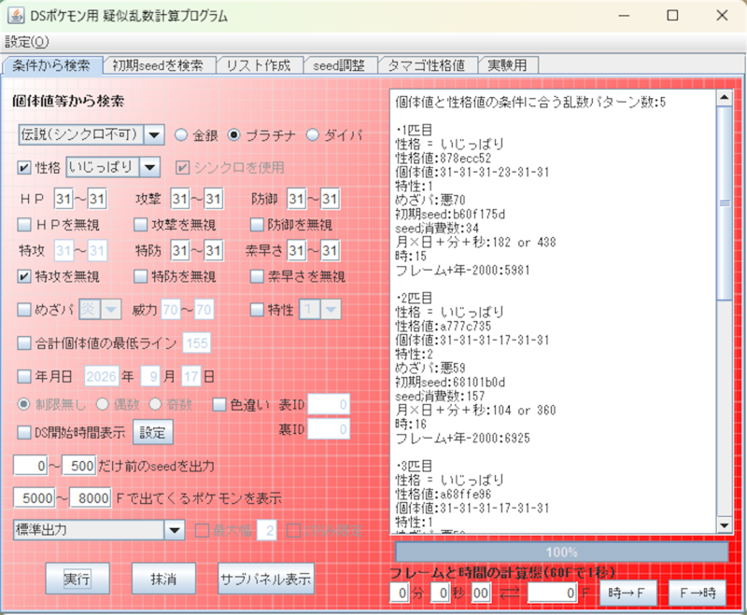Uncheck the 特攻を無視 checkbox

(x=24, y=276)
